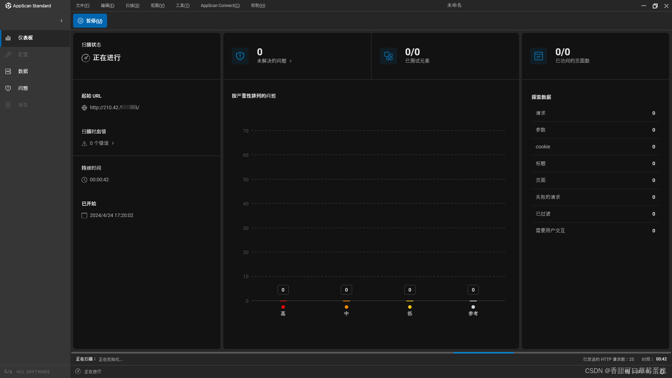Click the starting URL link
This screenshot has height=378, width=672.
pos(114,107)
